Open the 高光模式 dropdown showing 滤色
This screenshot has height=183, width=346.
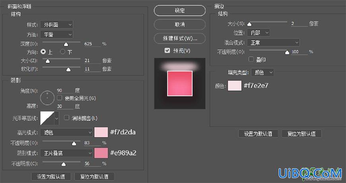[x=66, y=132]
